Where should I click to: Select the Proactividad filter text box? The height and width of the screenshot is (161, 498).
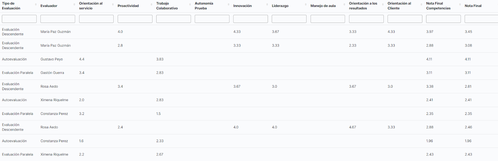[x=135, y=19]
